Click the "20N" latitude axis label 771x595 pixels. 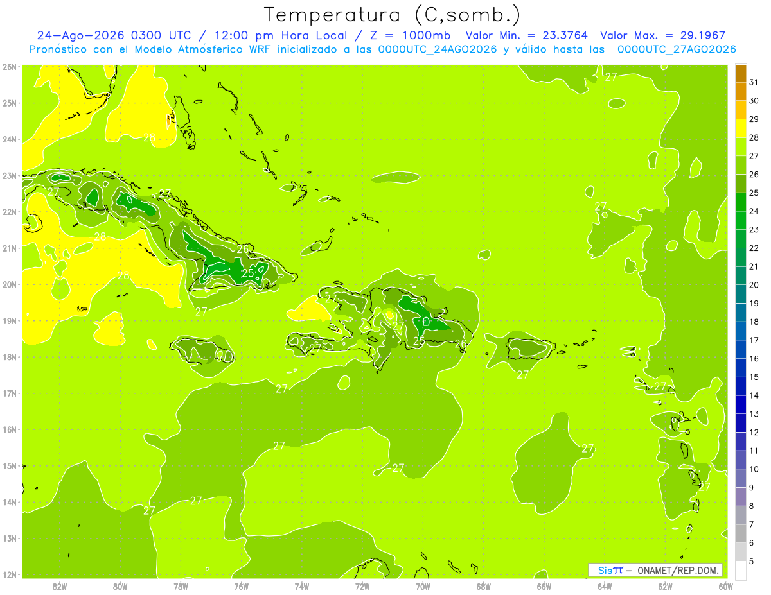pos(10,284)
